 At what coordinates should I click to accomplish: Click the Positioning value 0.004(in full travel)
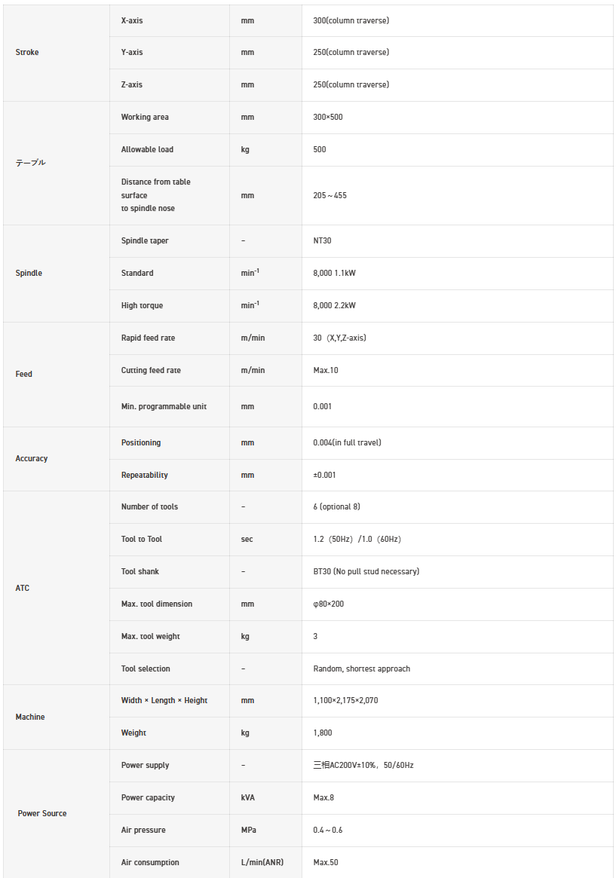(x=347, y=442)
